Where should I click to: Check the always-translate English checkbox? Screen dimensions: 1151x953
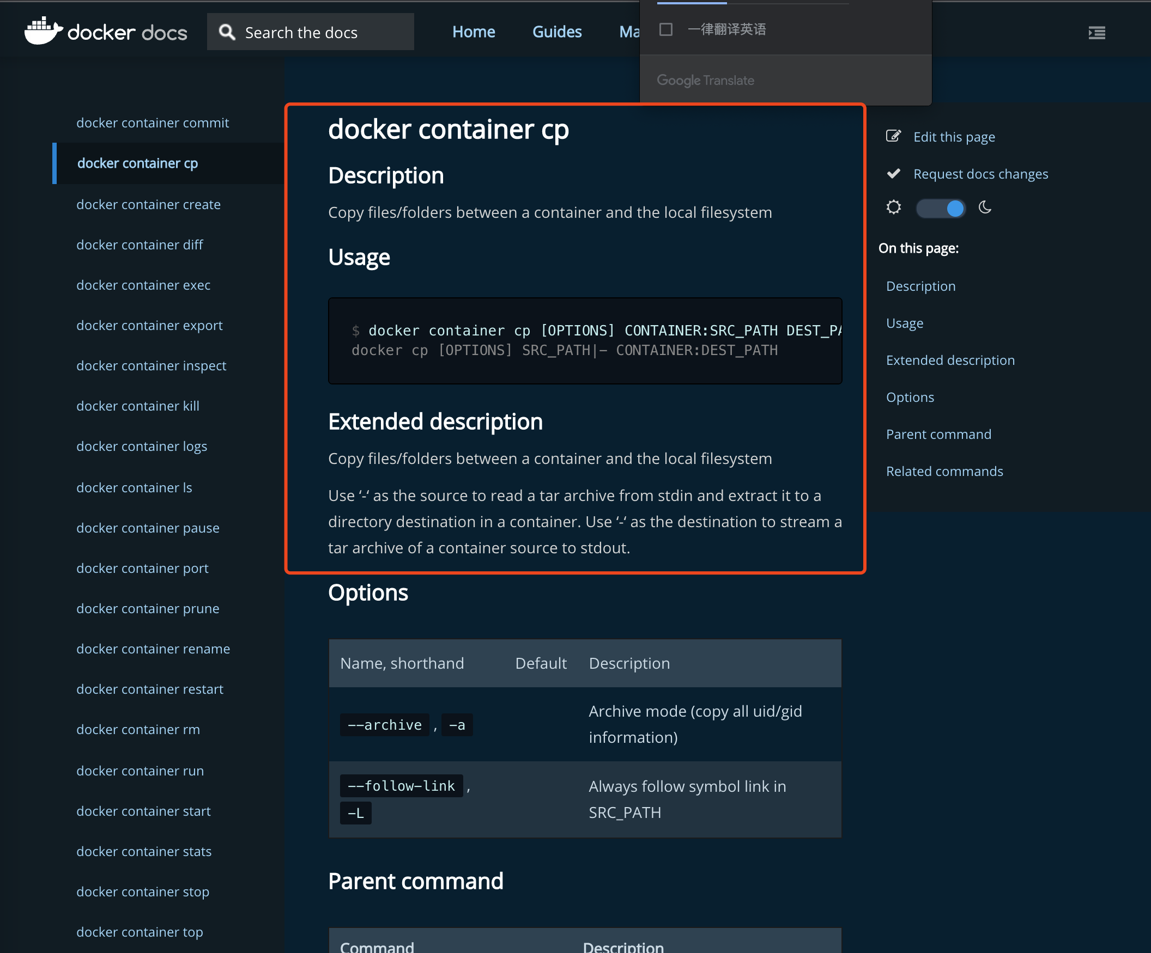(x=665, y=29)
